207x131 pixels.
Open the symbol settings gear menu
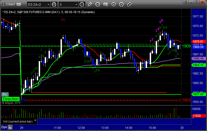(54, 4)
